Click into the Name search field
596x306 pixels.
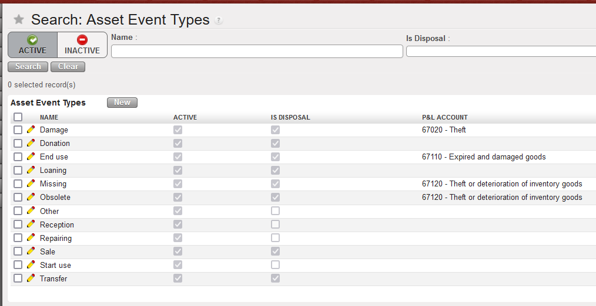[x=257, y=52]
